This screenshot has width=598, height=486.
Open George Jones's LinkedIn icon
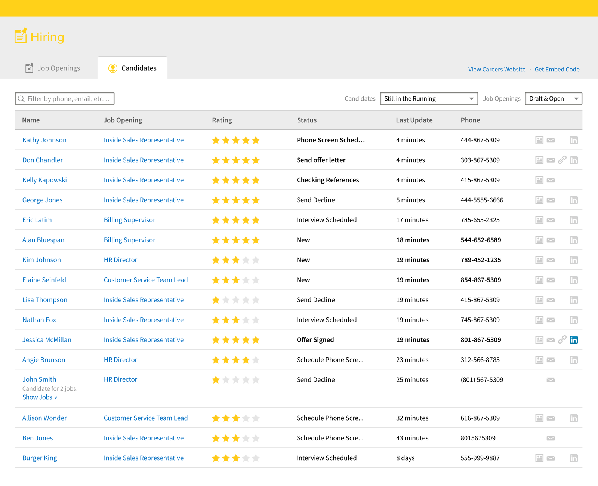point(574,200)
